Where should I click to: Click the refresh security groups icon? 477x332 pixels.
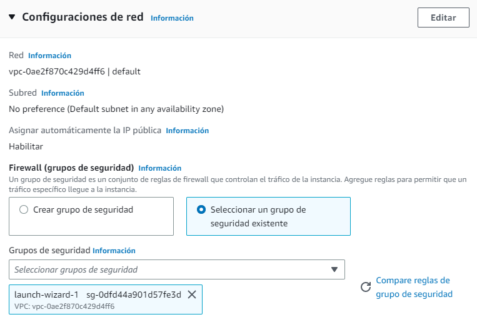tap(366, 286)
